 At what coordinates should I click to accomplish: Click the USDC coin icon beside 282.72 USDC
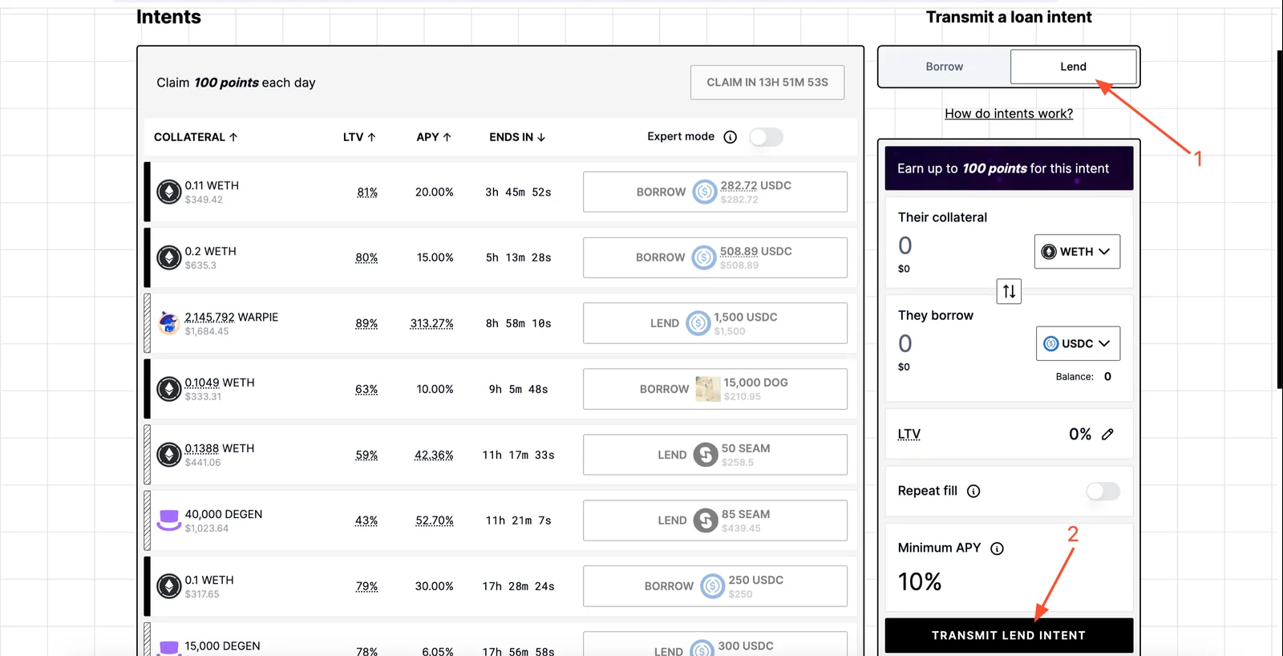tap(704, 192)
